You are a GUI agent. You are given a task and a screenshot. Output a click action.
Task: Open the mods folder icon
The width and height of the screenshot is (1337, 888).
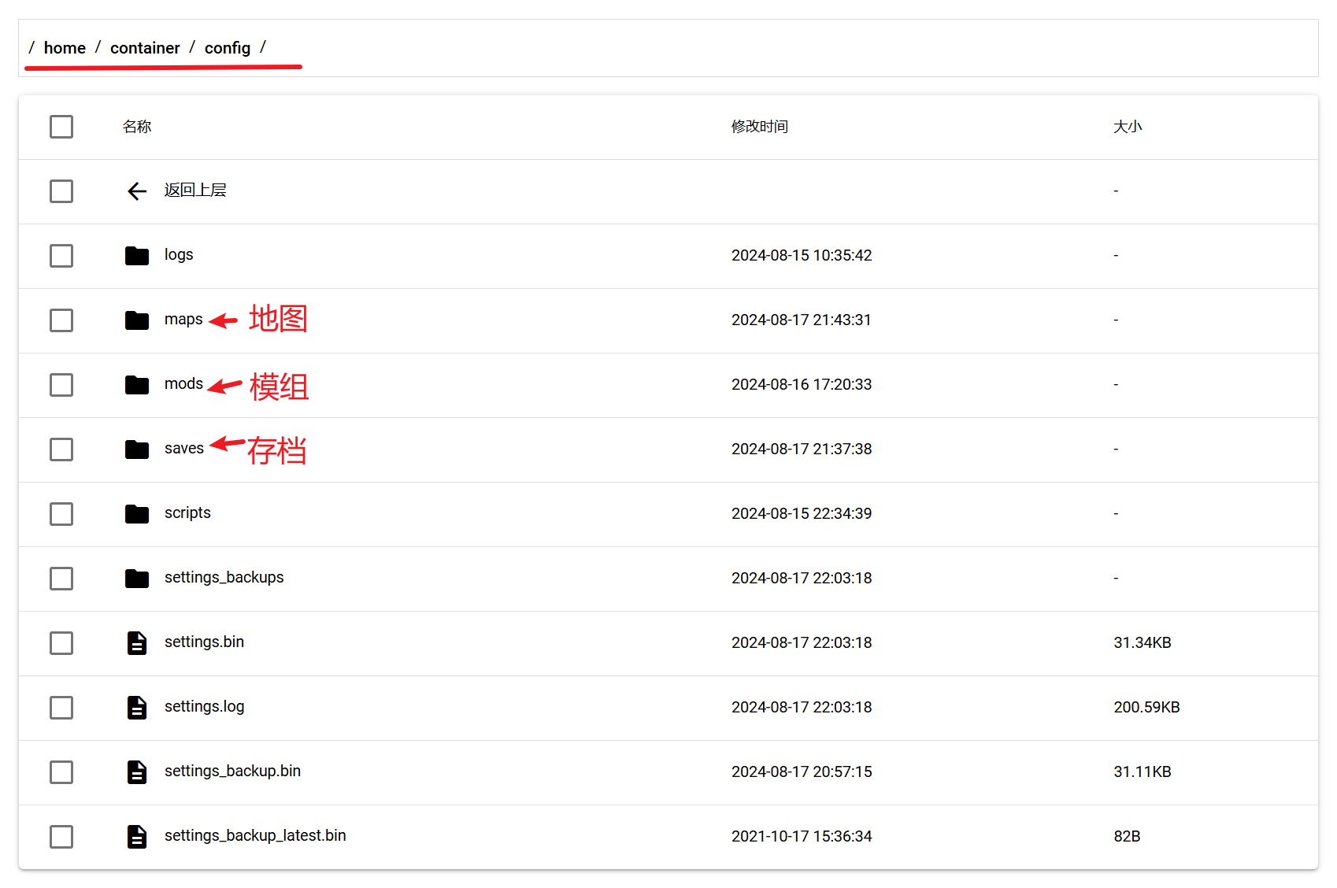pyautogui.click(x=136, y=384)
